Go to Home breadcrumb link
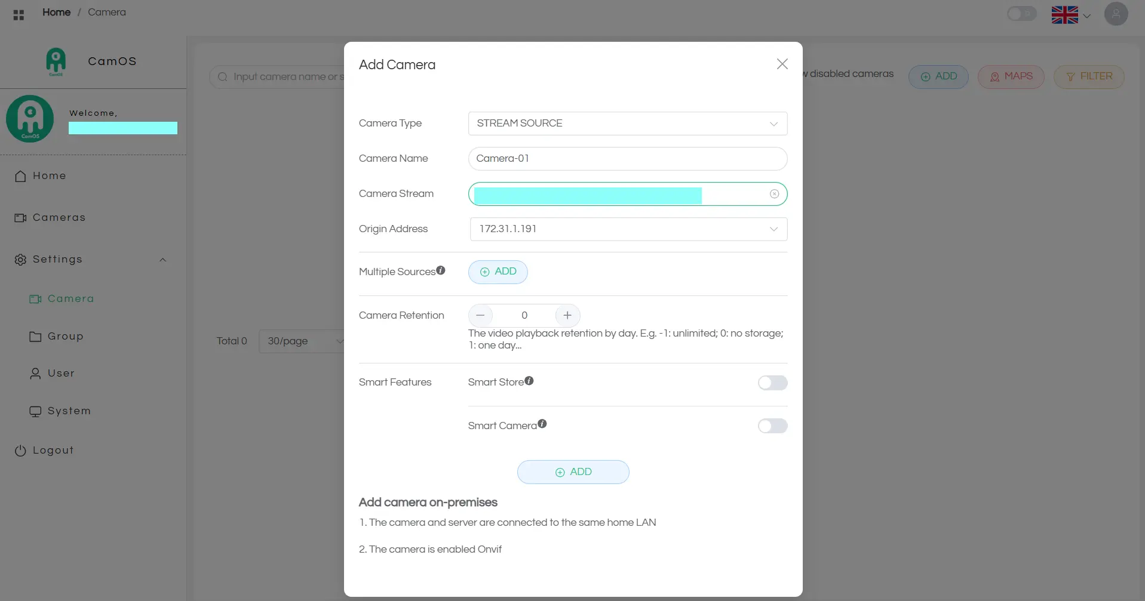This screenshot has height=601, width=1145. pos(56,12)
